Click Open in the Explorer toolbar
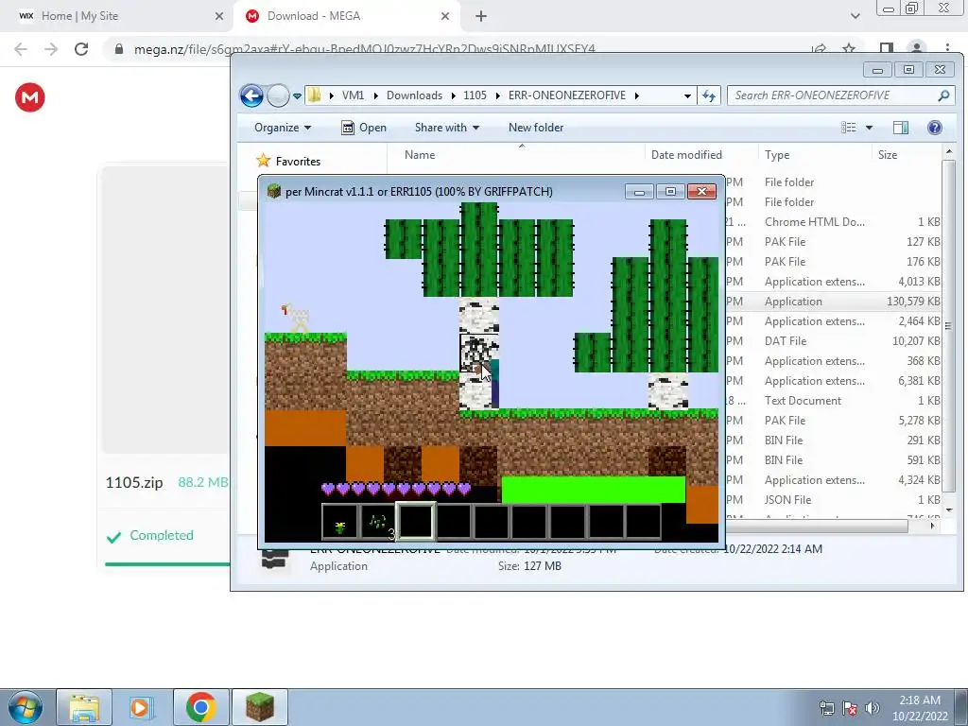968x726 pixels. coord(364,128)
